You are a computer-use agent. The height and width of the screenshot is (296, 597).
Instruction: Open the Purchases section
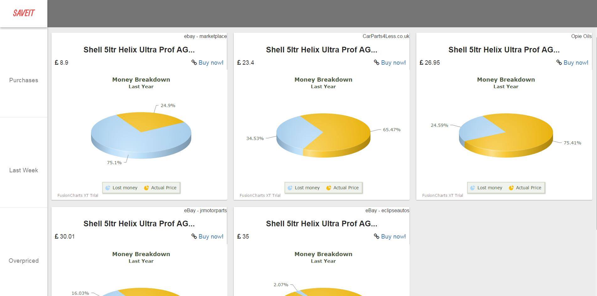point(24,80)
